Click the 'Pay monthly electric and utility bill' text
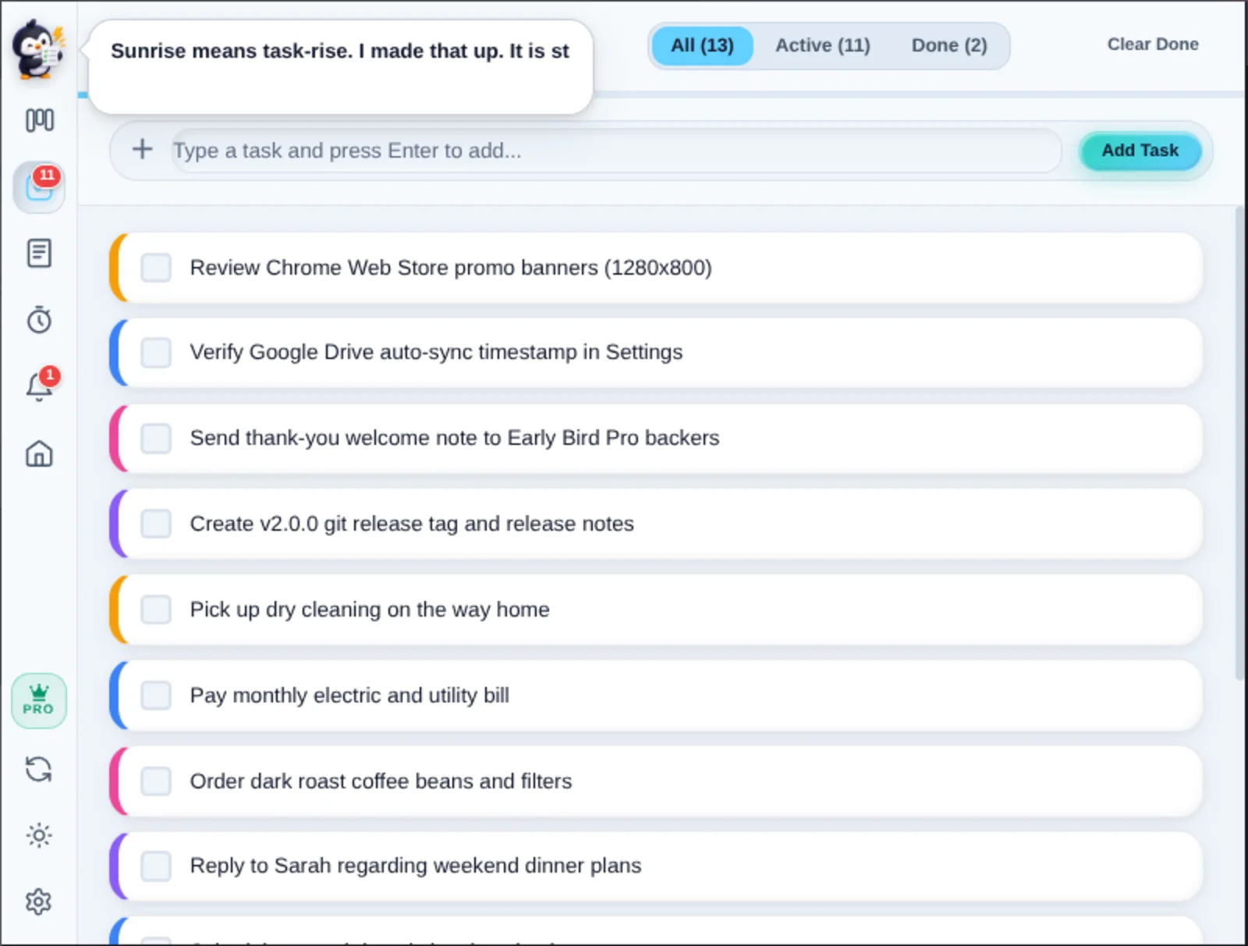The width and height of the screenshot is (1248, 946). coord(349,695)
